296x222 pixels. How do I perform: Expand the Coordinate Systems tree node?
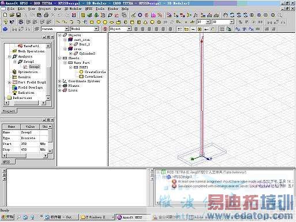(x=60, y=81)
